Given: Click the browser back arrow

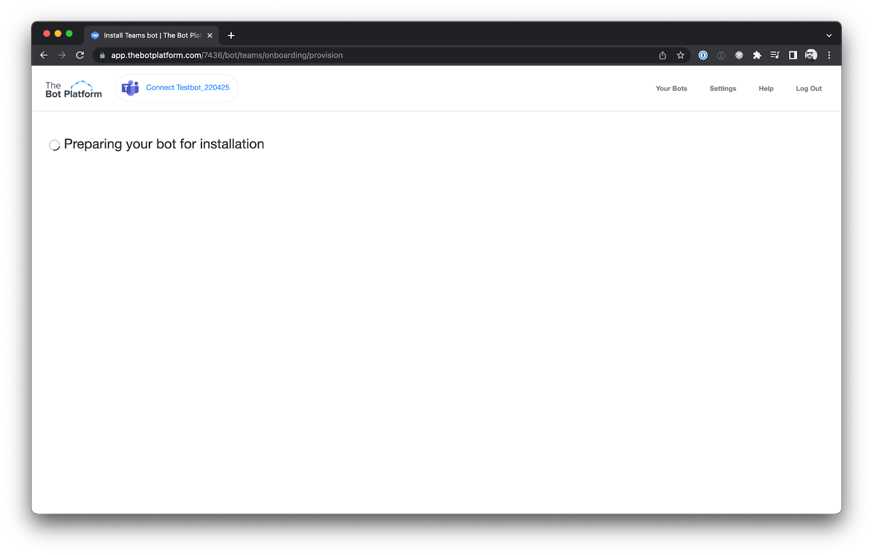Looking at the screenshot, I should pos(44,55).
